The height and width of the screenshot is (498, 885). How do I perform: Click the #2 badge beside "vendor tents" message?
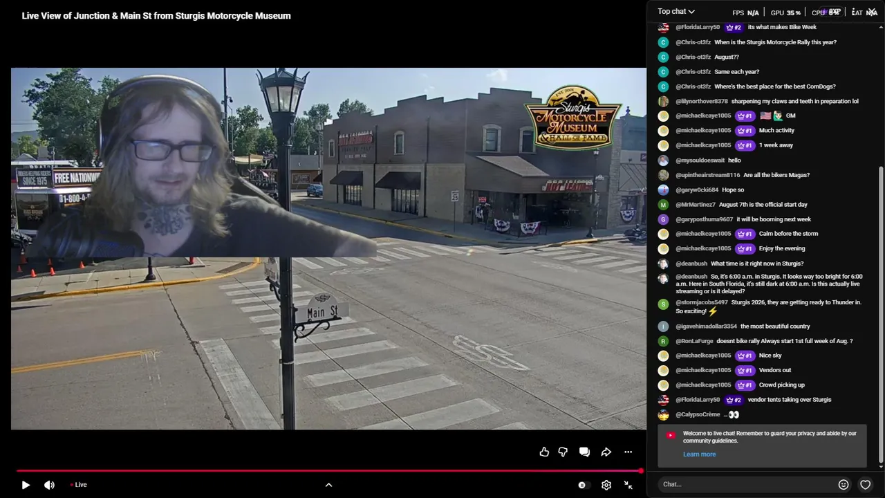pyautogui.click(x=734, y=400)
